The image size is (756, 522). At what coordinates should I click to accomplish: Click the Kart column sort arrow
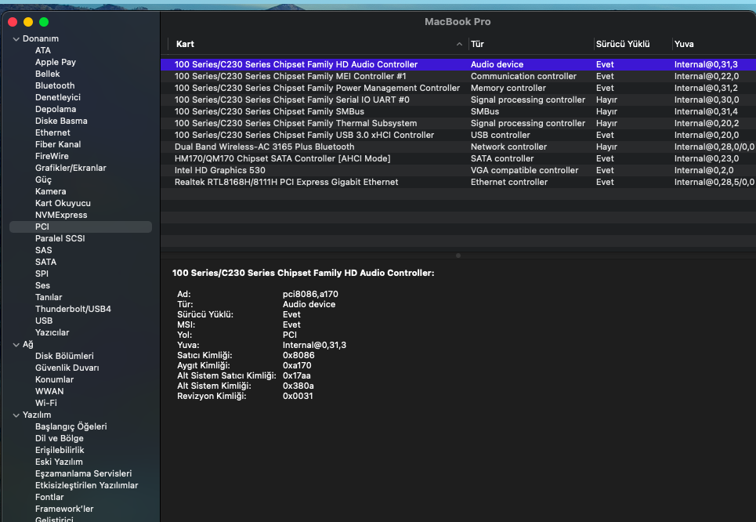pyautogui.click(x=459, y=44)
